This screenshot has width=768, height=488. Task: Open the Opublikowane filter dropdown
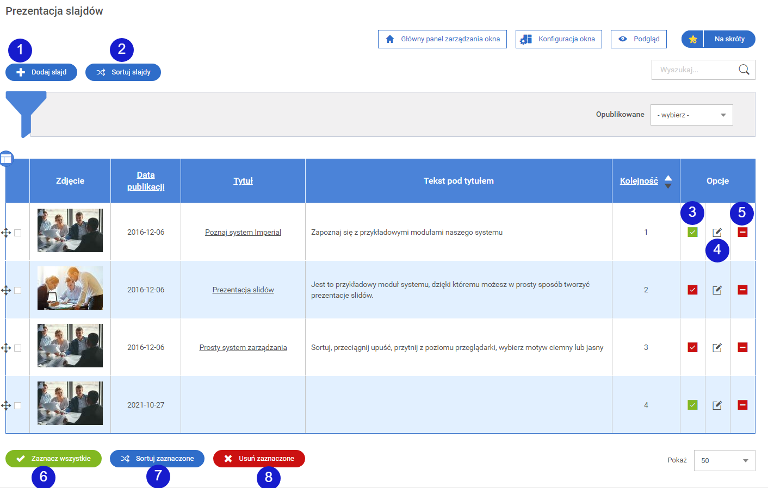[691, 115]
